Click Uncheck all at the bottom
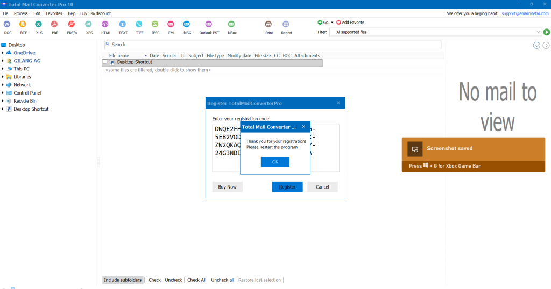This screenshot has height=289, width=551. [222, 280]
